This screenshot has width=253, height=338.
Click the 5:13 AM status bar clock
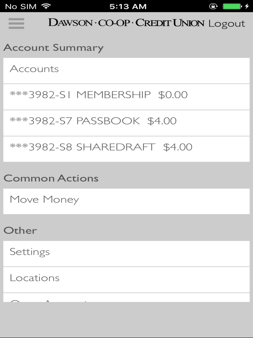128,6
